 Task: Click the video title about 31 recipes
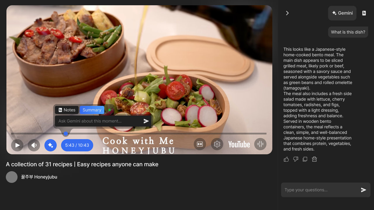[x=82, y=164]
